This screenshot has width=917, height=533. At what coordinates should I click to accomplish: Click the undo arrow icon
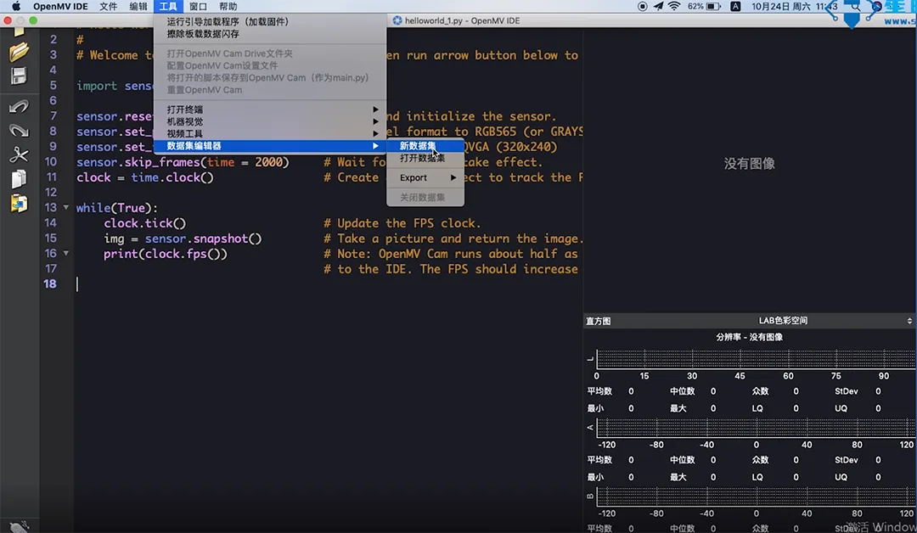(19, 106)
